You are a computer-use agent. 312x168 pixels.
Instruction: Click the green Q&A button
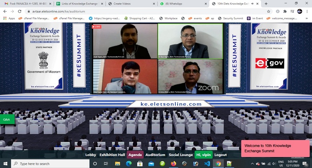tap(6, 119)
